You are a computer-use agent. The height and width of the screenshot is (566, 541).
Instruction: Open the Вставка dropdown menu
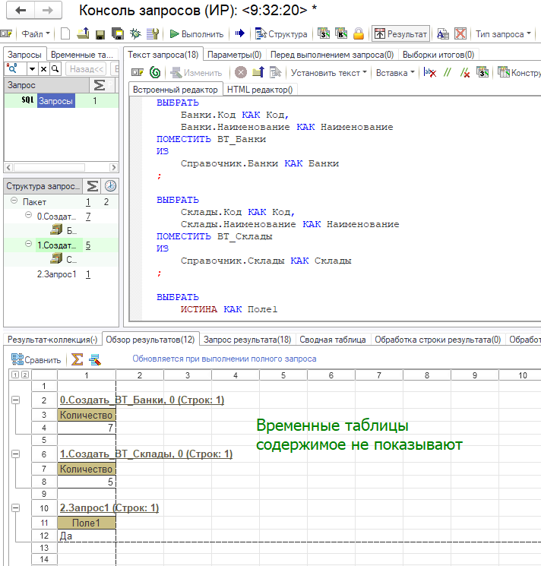click(x=394, y=73)
